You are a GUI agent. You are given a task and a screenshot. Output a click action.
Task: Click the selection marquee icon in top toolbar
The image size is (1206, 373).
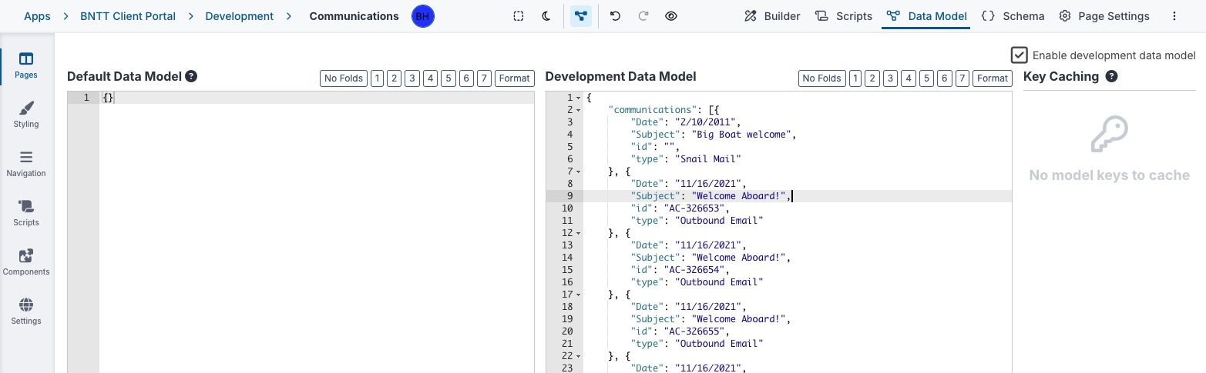(x=519, y=16)
